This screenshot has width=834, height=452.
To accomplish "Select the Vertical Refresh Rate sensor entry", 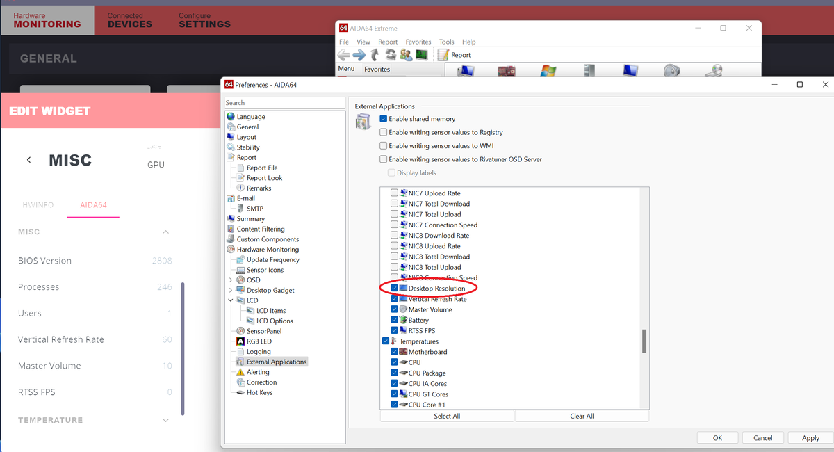I will coord(95,339).
